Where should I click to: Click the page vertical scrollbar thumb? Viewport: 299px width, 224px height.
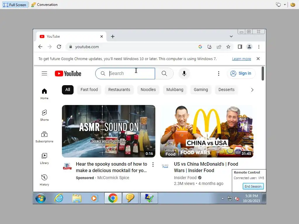point(263,73)
